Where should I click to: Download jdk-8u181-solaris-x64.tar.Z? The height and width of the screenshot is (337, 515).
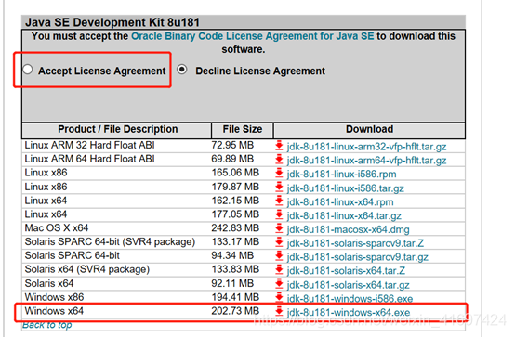click(346, 271)
